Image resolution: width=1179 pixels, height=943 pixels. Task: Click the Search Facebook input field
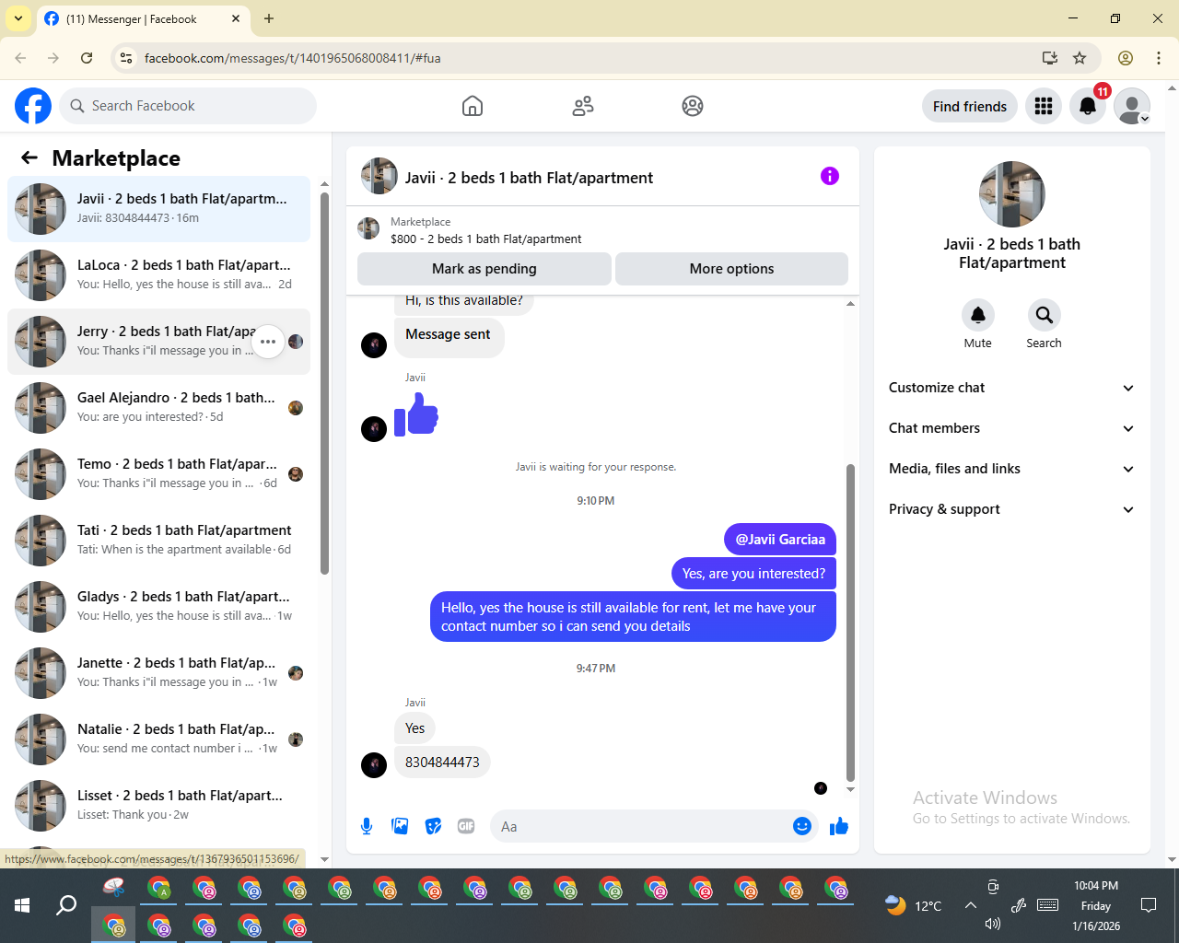pyautogui.click(x=188, y=106)
